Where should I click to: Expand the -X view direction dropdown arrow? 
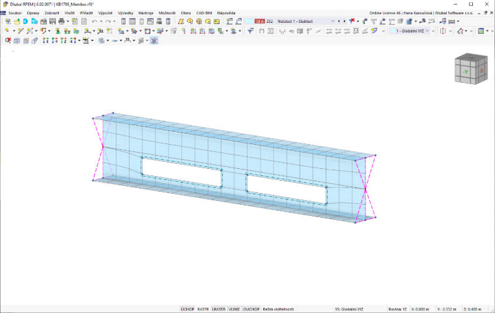[x=79, y=40]
